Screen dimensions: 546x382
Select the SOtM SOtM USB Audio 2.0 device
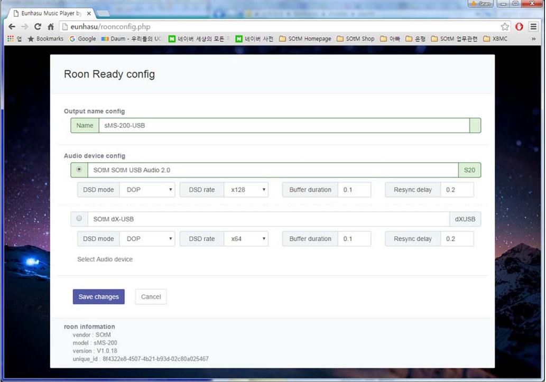[x=80, y=169]
